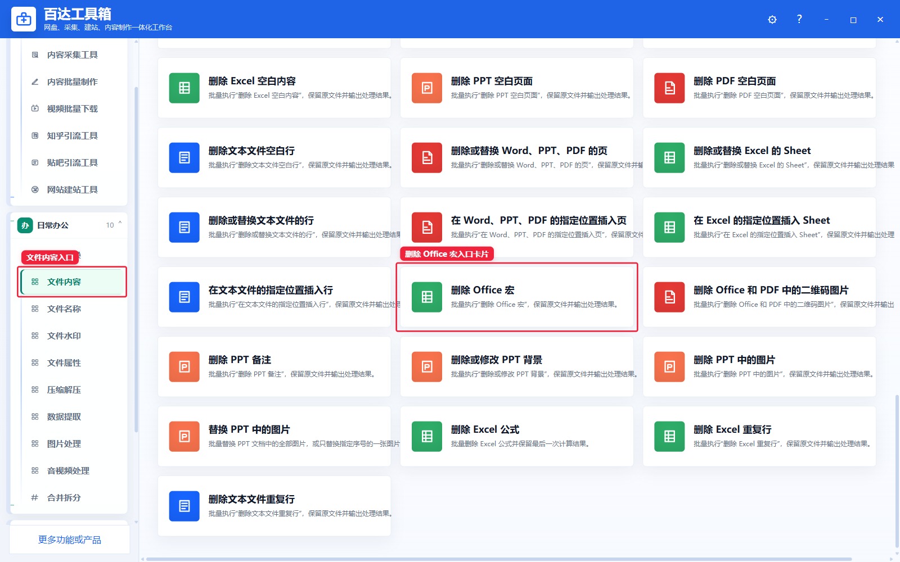Open the 知乎引流工具 sidebar item
The height and width of the screenshot is (562, 900).
73,136
